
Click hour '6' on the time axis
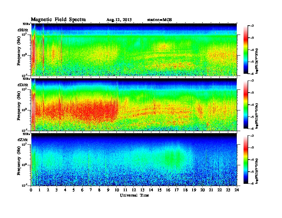click(x=82, y=190)
